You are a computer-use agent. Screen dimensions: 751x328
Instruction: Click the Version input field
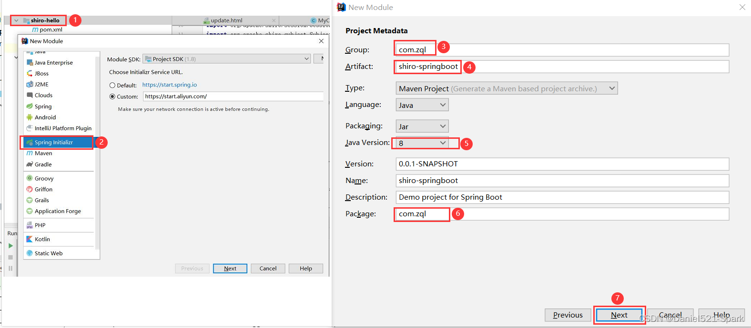[562, 164]
